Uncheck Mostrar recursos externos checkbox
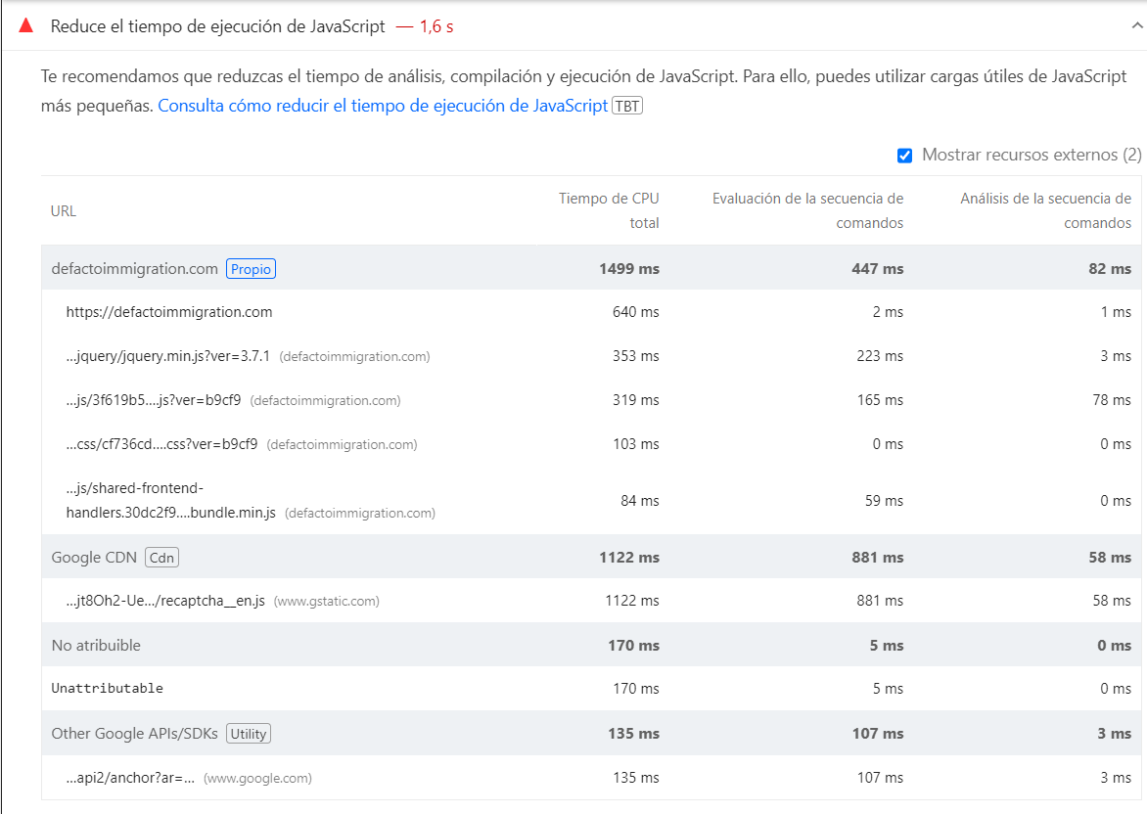The height and width of the screenshot is (814, 1147). tap(905, 155)
